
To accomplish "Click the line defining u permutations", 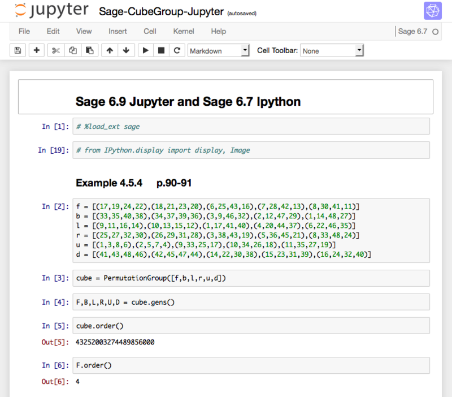I will [x=206, y=245].
